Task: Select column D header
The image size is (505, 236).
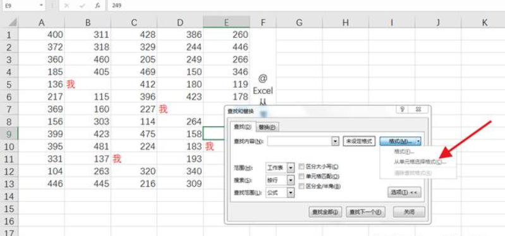Action: [x=180, y=22]
